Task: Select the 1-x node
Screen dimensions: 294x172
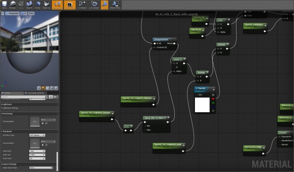Action: point(129,128)
